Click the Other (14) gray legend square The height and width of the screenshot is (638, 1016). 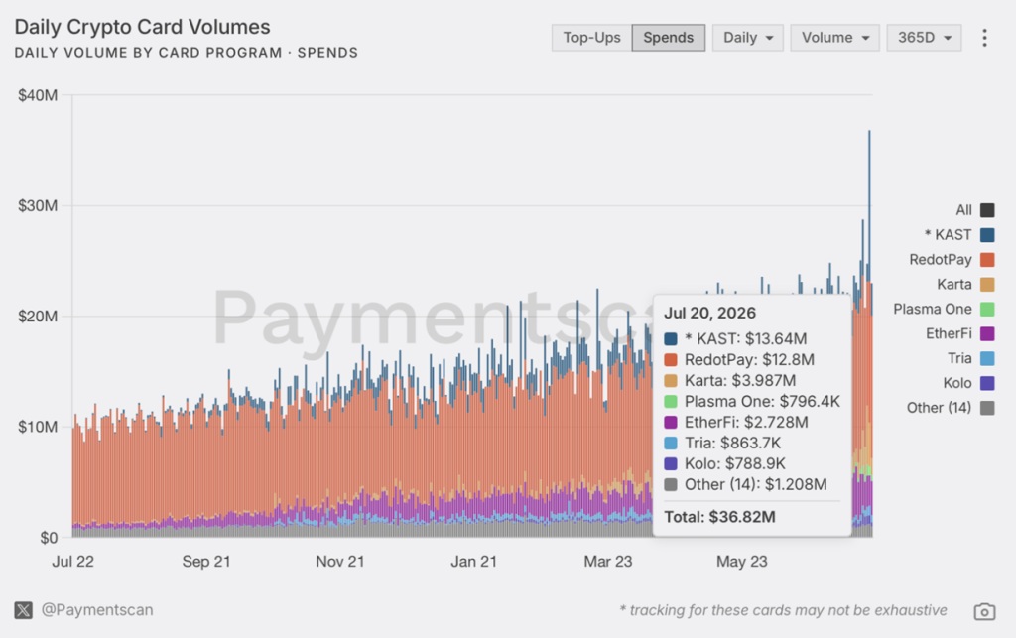[x=987, y=408]
